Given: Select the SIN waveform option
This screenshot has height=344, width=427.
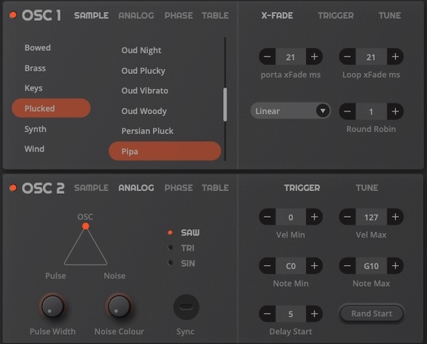Looking at the screenshot, I should 187,263.
